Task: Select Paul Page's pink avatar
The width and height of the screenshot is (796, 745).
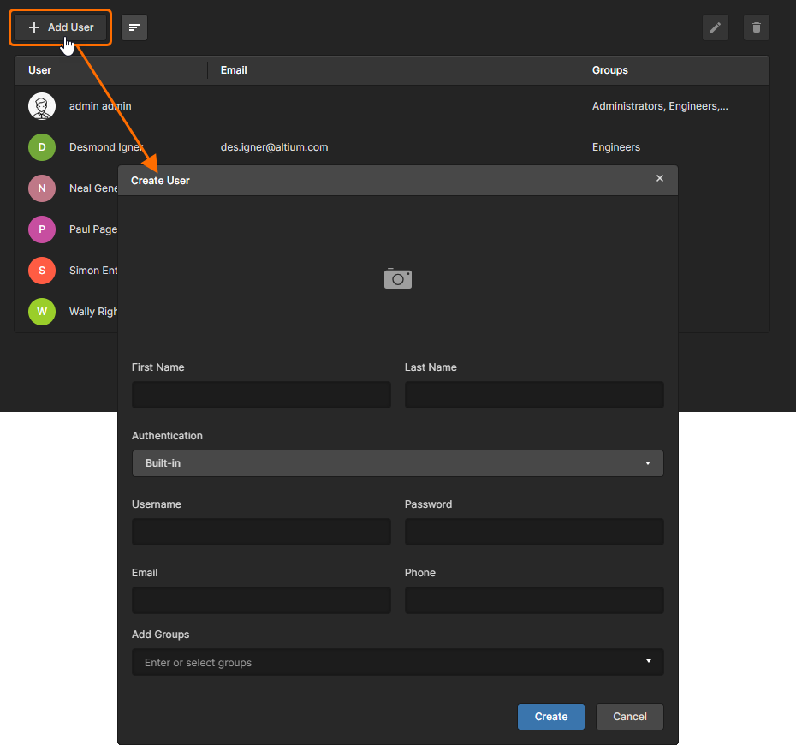Action: coord(41,229)
